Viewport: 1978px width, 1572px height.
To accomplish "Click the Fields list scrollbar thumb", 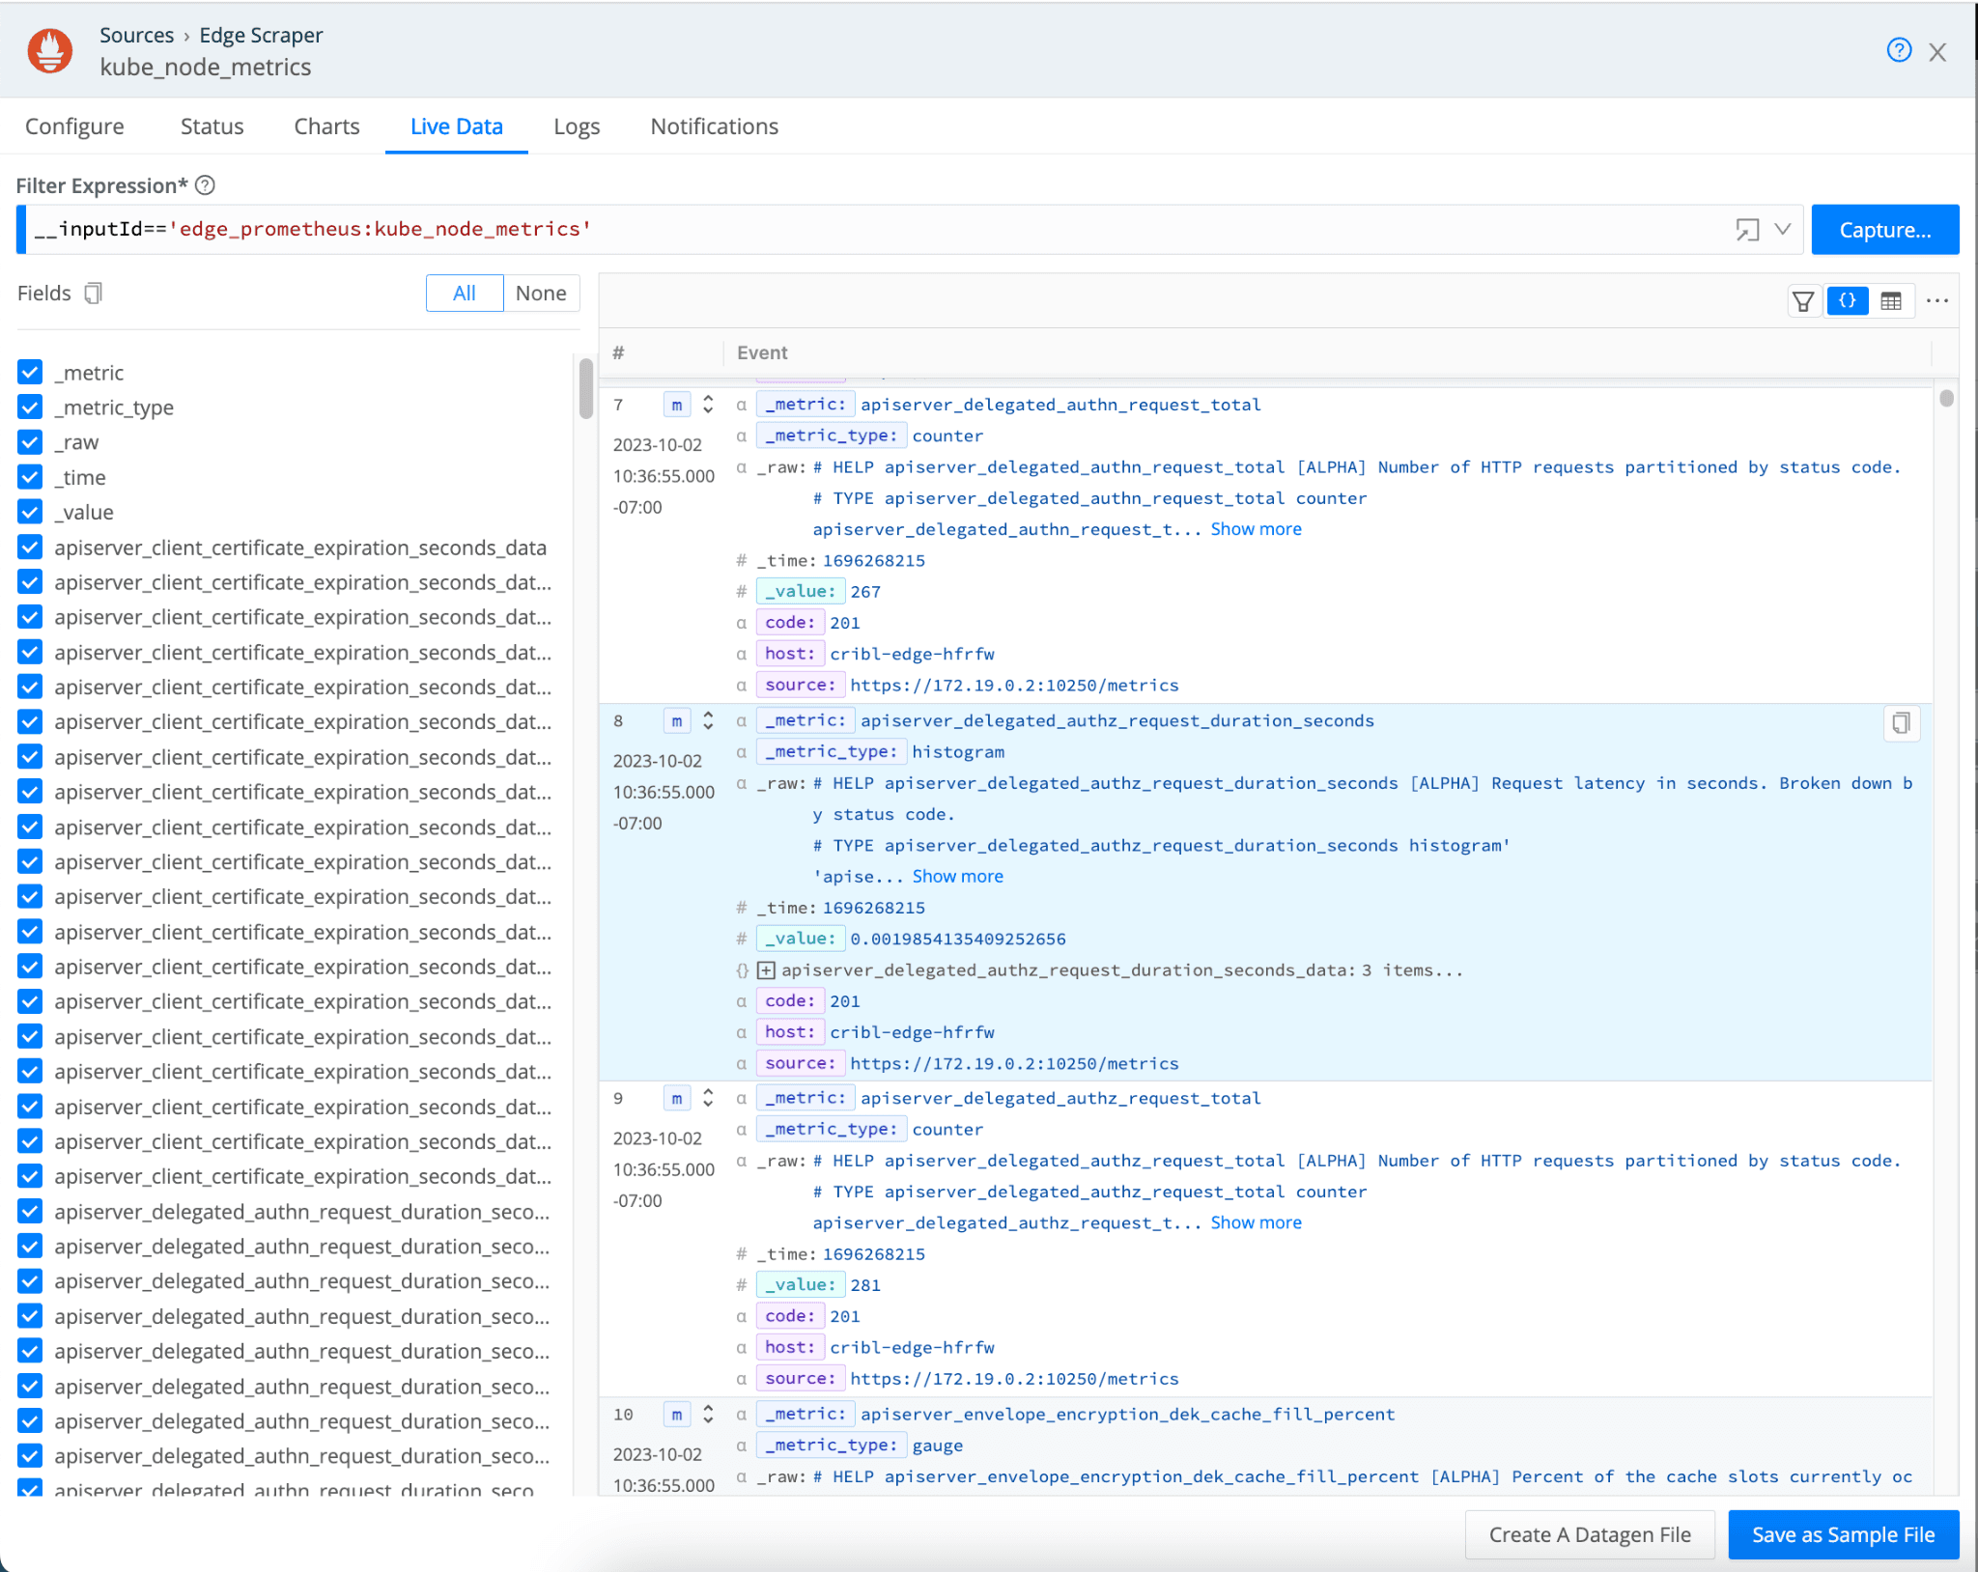I will (585, 388).
